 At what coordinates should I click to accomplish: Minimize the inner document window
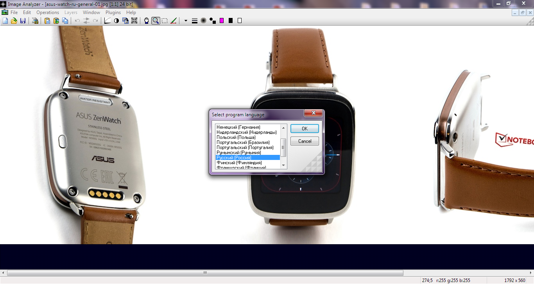coord(515,12)
